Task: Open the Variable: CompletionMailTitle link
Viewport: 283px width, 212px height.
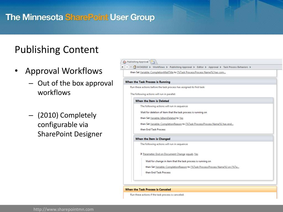Action: coord(157,72)
